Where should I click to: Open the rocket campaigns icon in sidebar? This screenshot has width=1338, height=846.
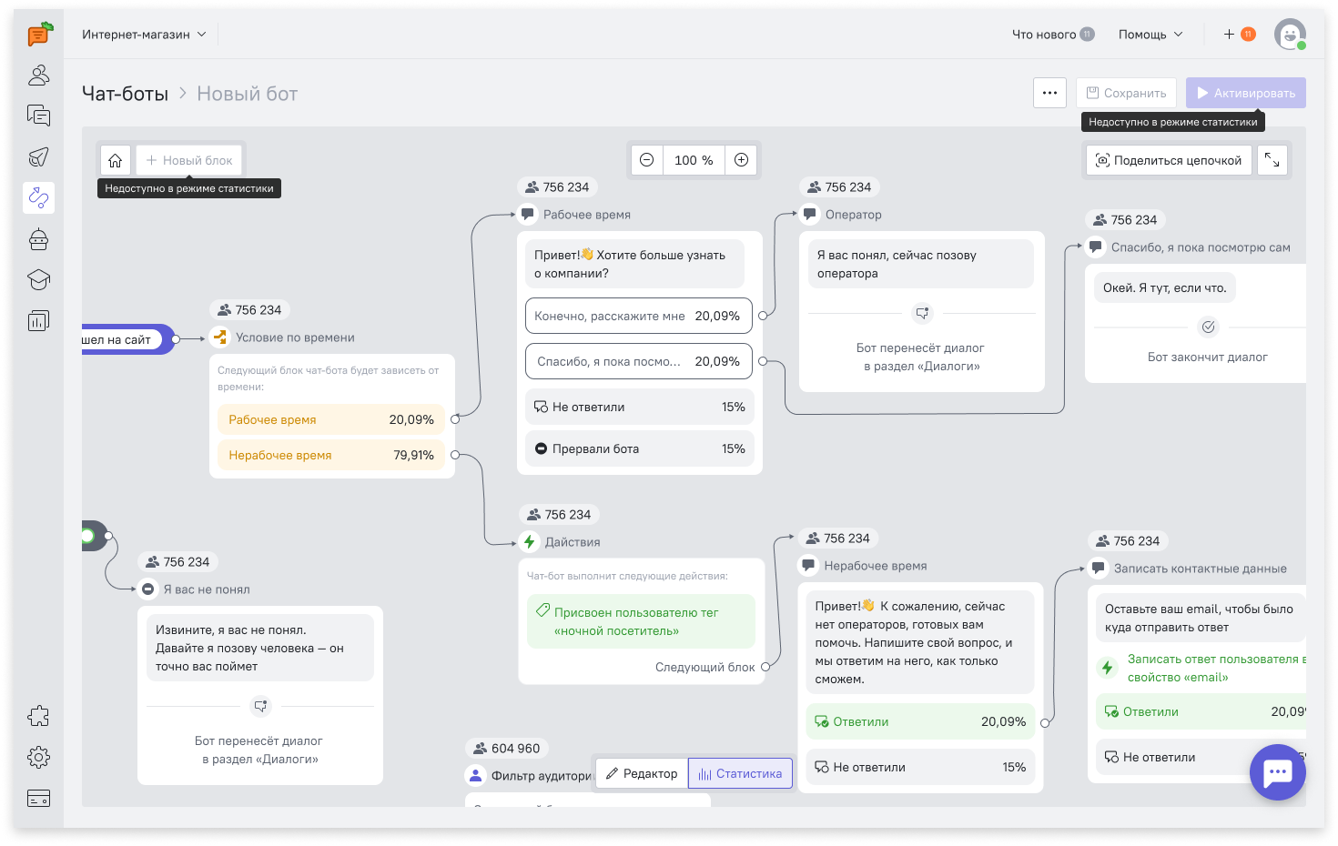tap(38, 156)
